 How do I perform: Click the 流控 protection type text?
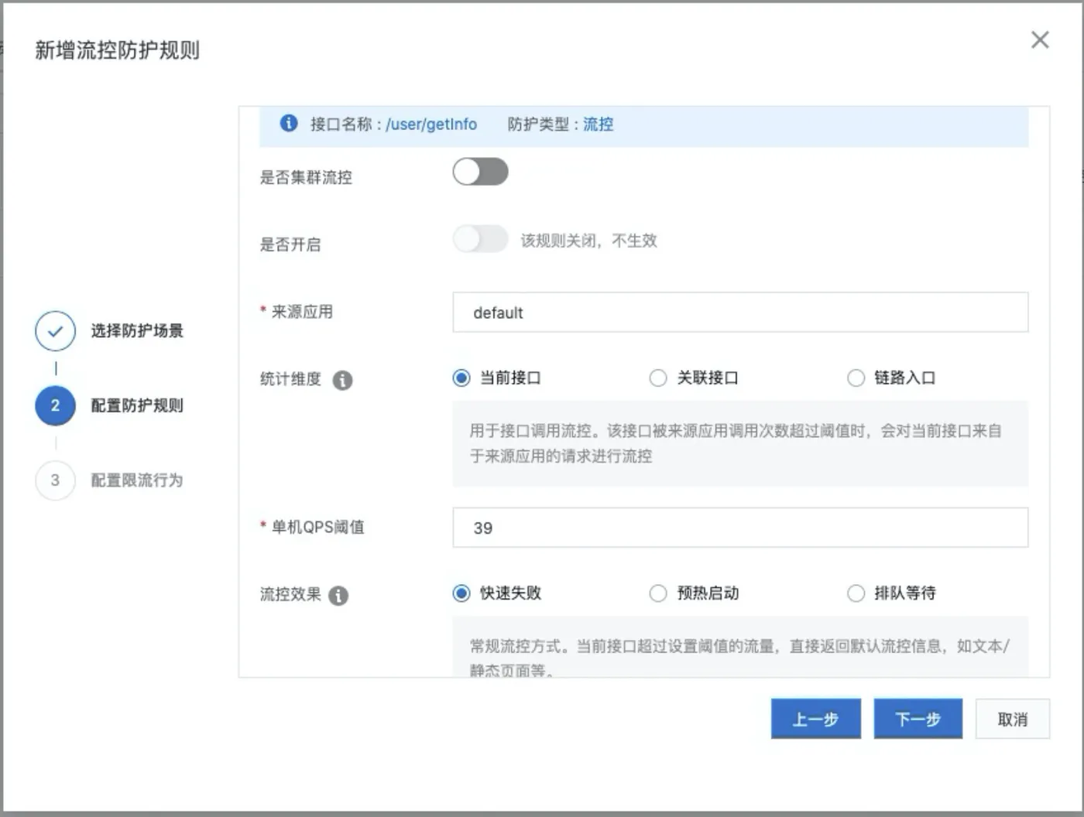tap(598, 124)
